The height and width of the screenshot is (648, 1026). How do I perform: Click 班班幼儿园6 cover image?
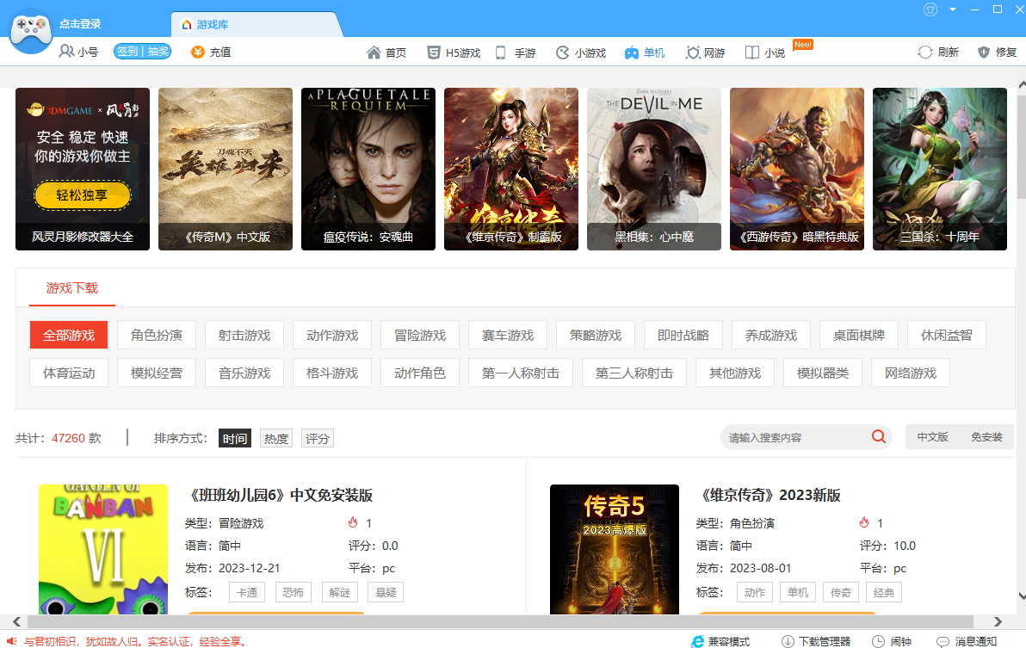(103, 549)
